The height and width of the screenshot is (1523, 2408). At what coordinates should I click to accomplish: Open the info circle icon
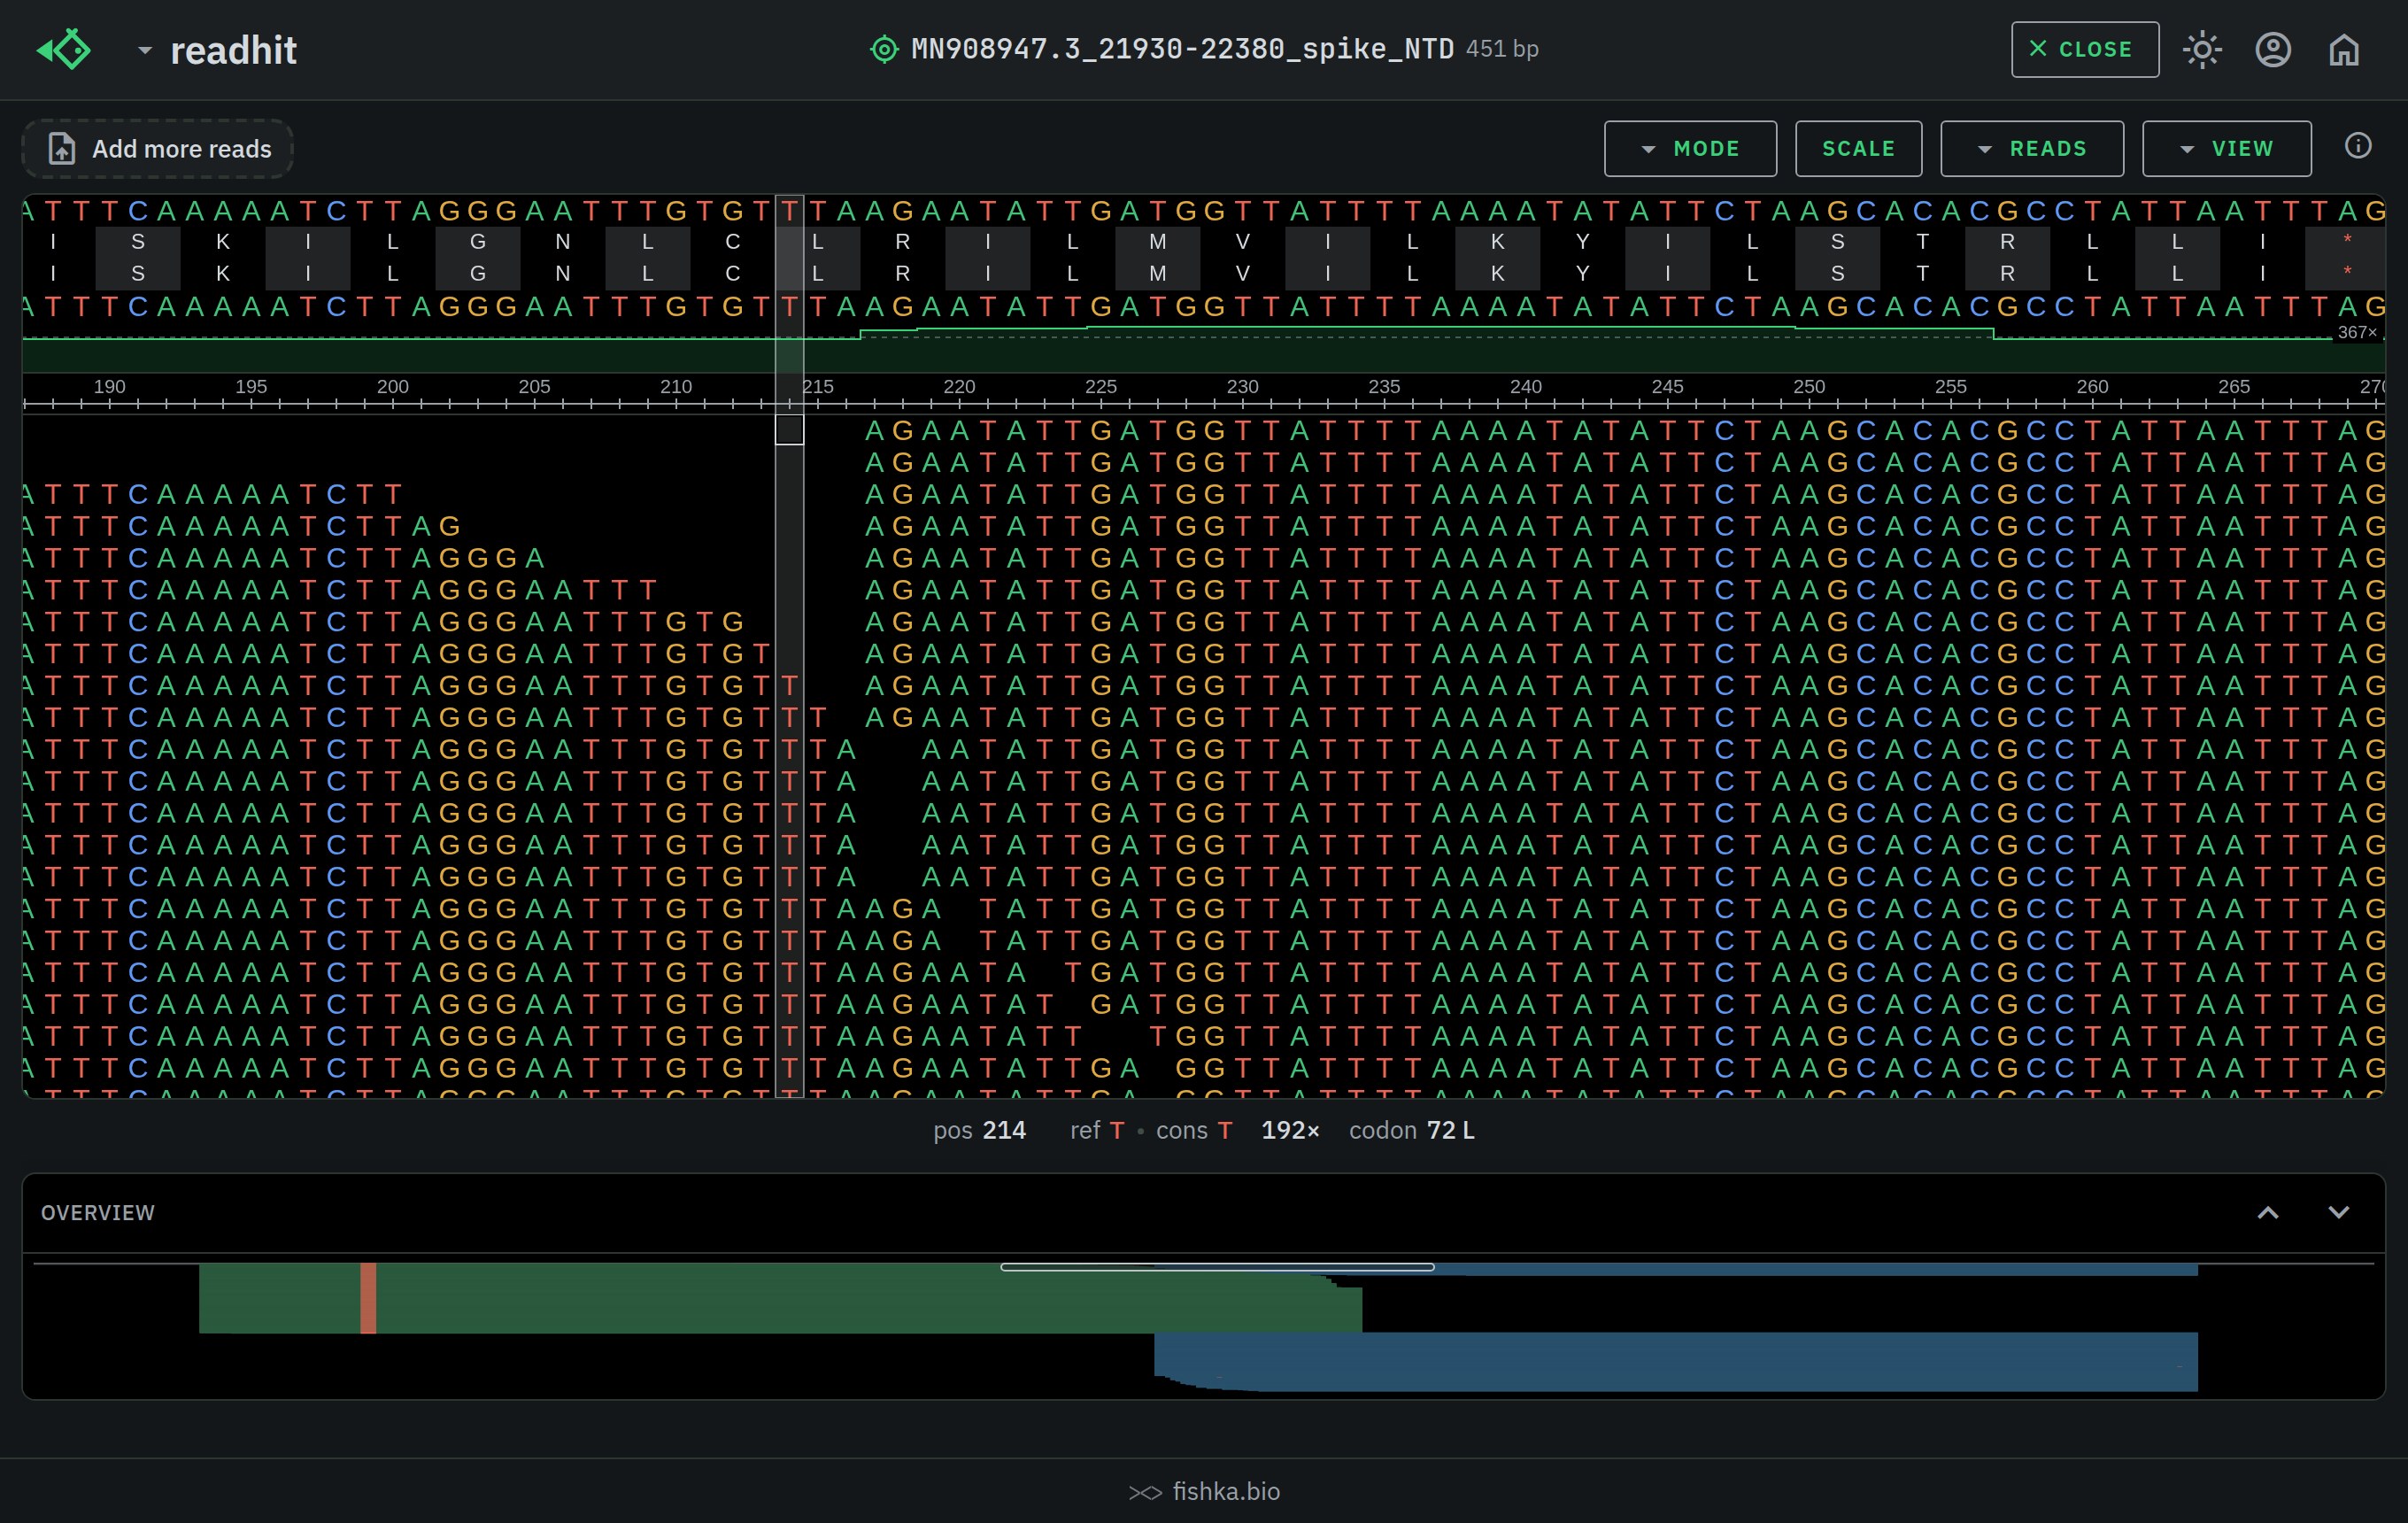2357,146
